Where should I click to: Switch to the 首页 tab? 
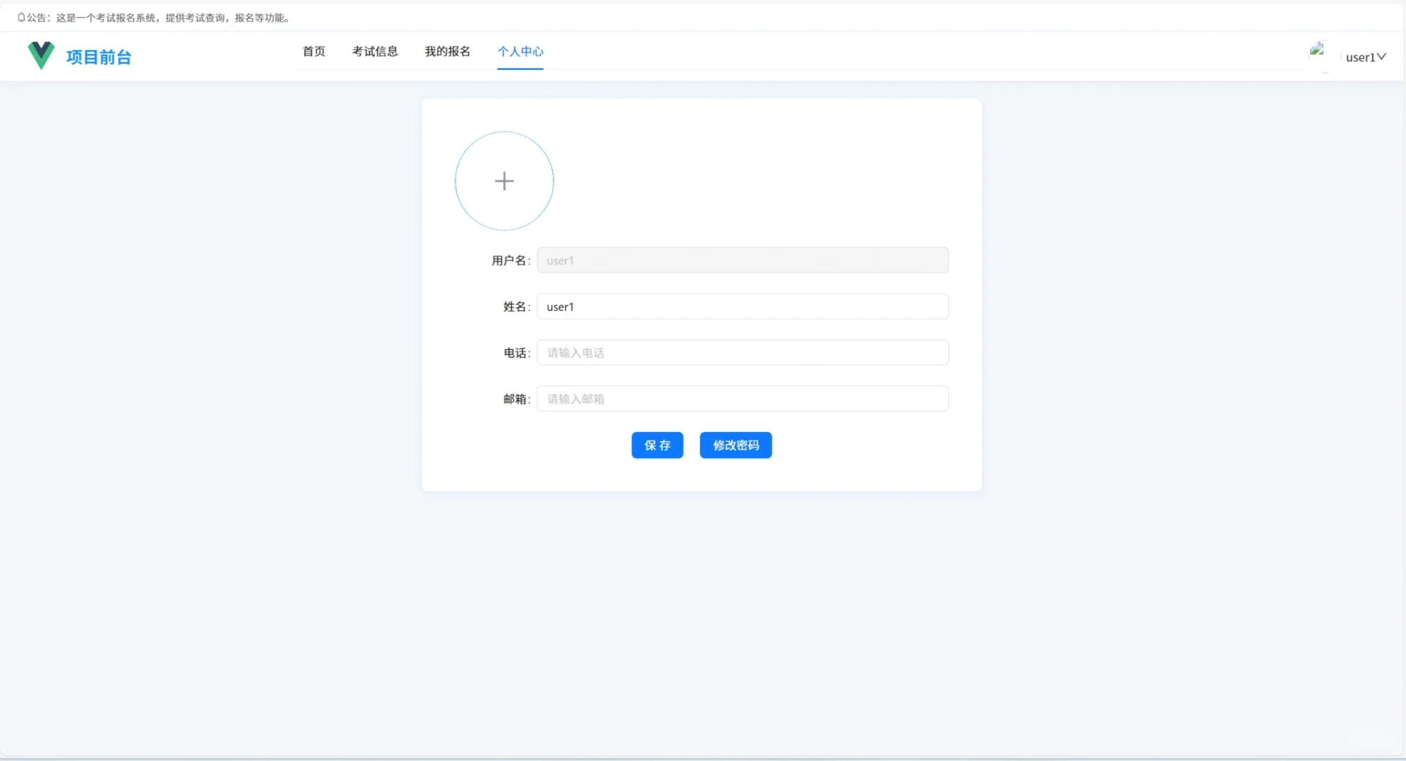(x=313, y=51)
